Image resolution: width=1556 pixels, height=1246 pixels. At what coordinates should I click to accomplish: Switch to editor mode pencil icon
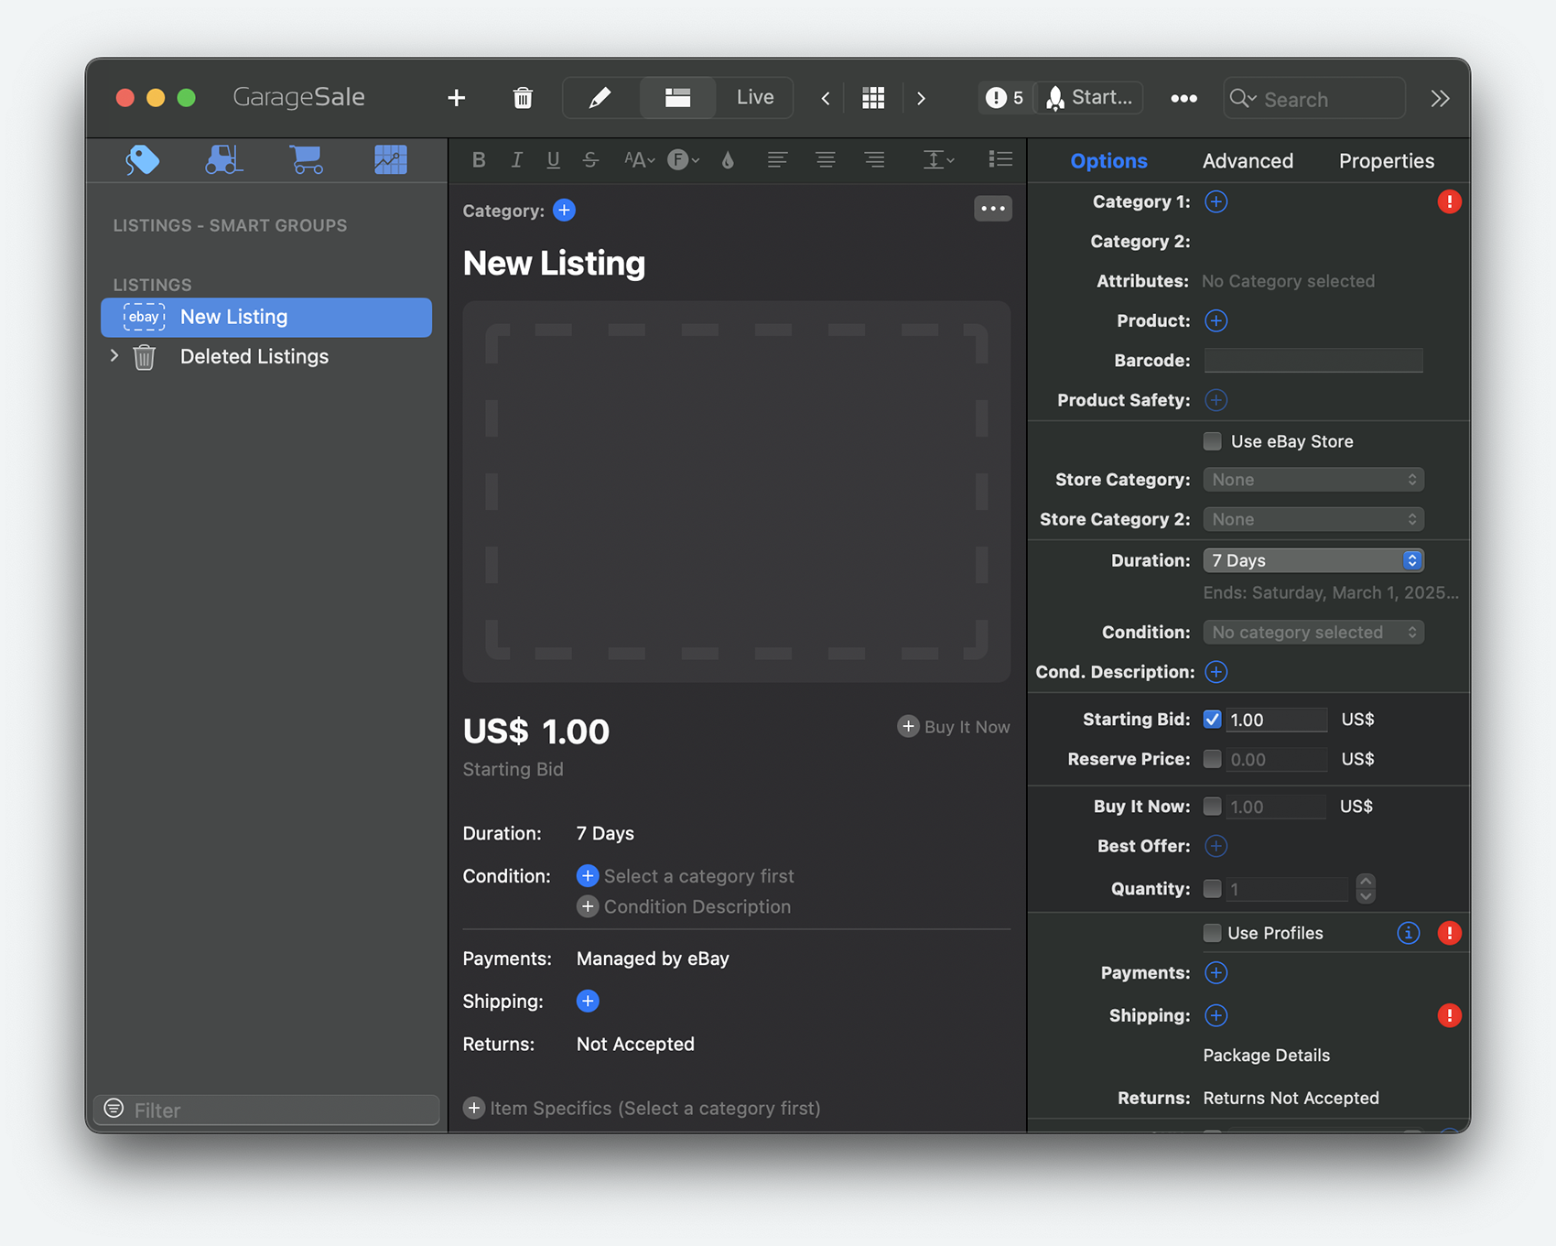600,98
